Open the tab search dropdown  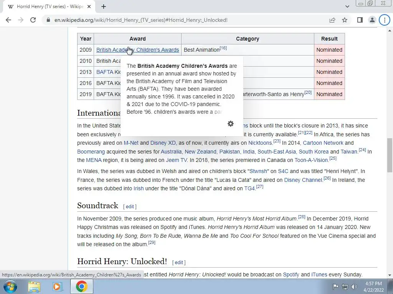point(347,7)
